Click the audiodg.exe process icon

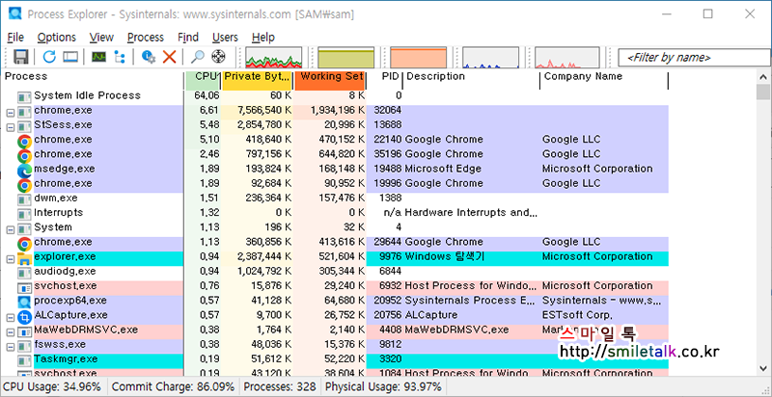(x=25, y=274)
